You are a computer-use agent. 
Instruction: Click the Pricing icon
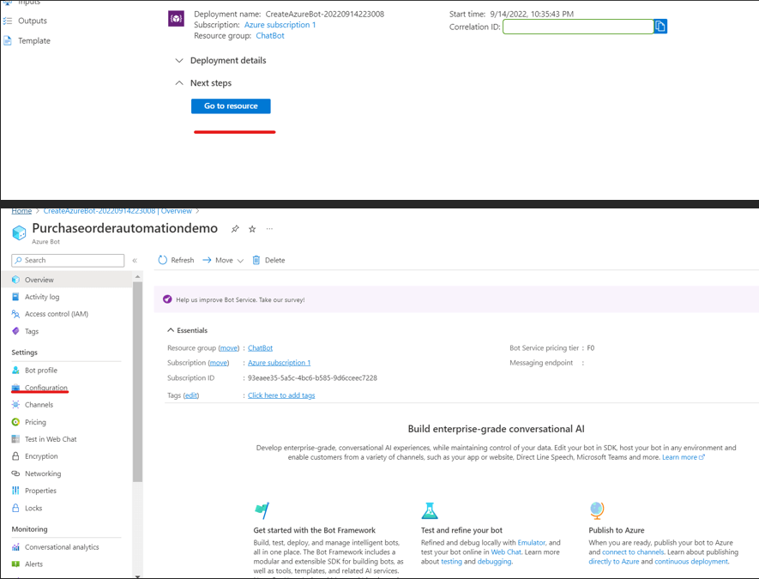click(15, 422)
